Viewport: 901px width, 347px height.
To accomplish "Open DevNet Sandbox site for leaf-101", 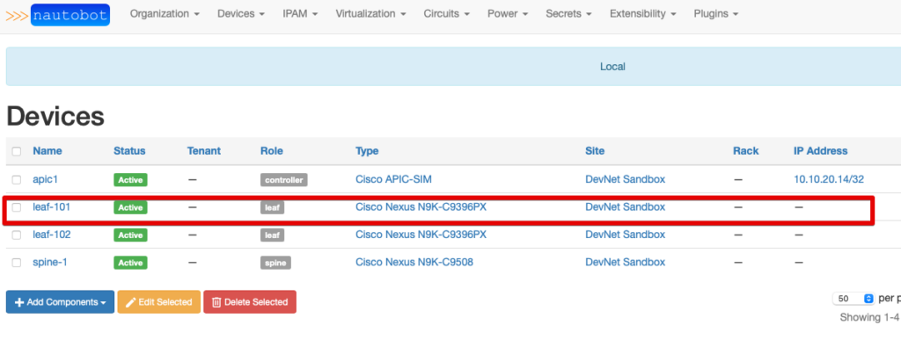I will (626, 206).
